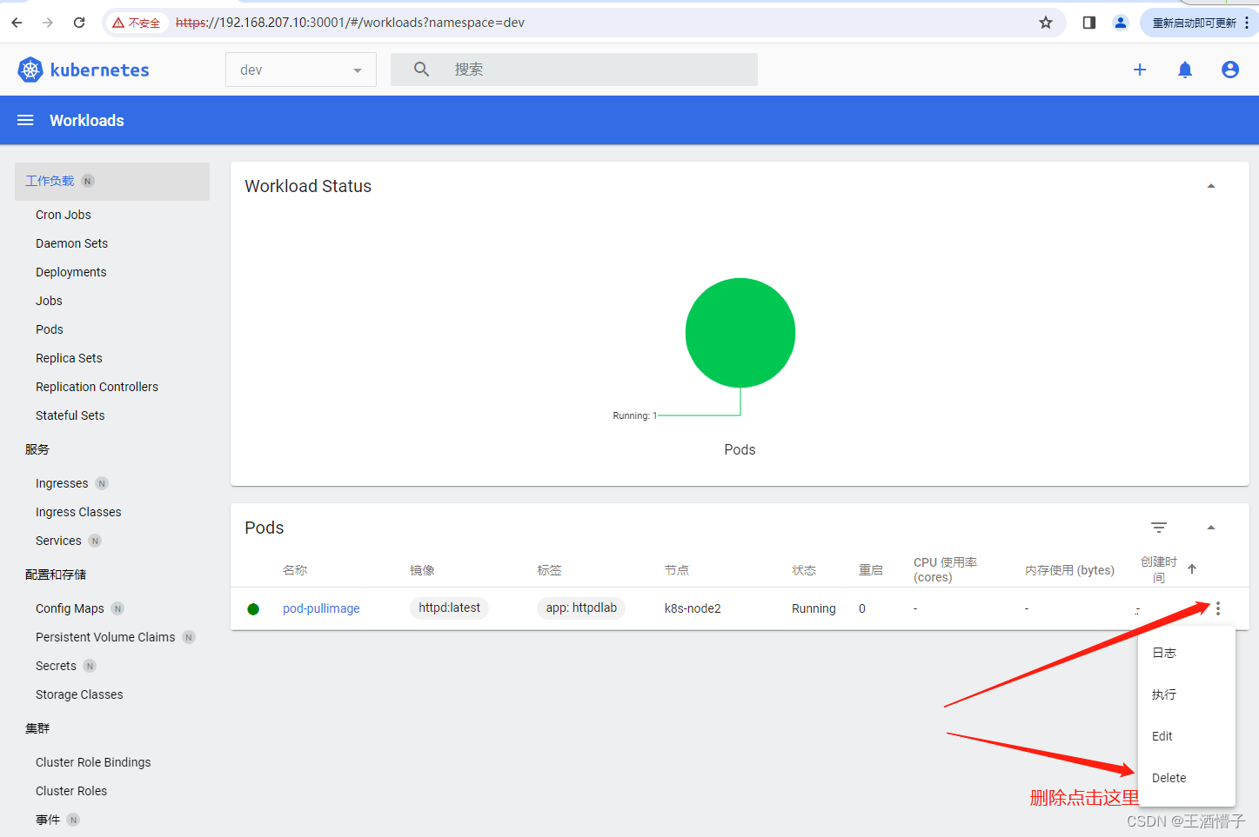
Task: Open Cluster Role Bindings
Action: click(93, 762)
